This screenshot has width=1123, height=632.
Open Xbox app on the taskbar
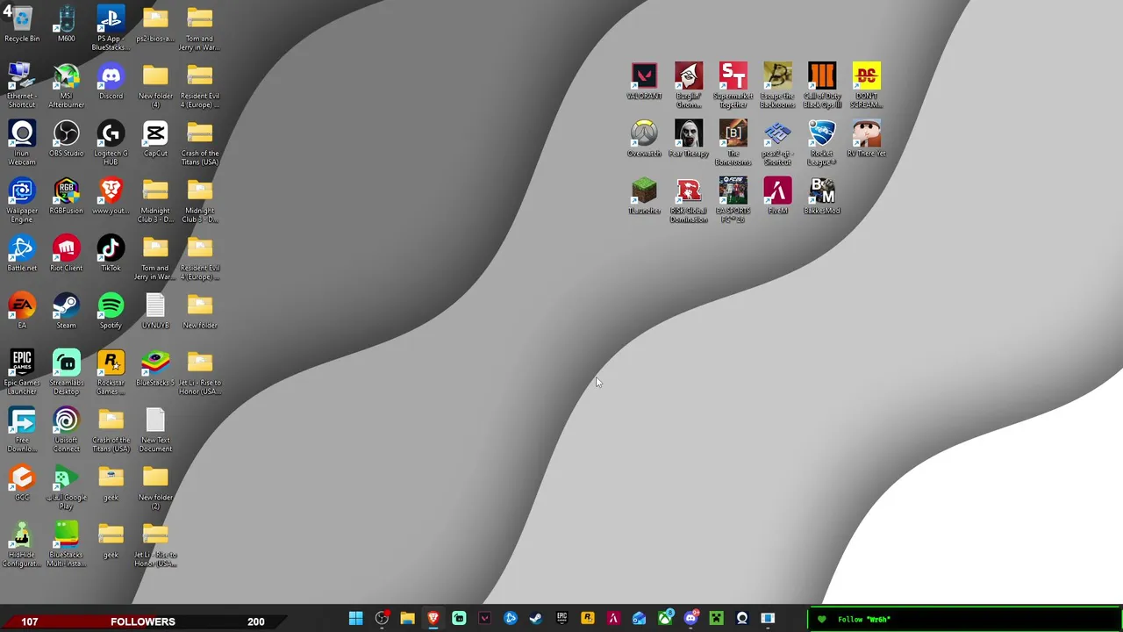click(665, 619)
